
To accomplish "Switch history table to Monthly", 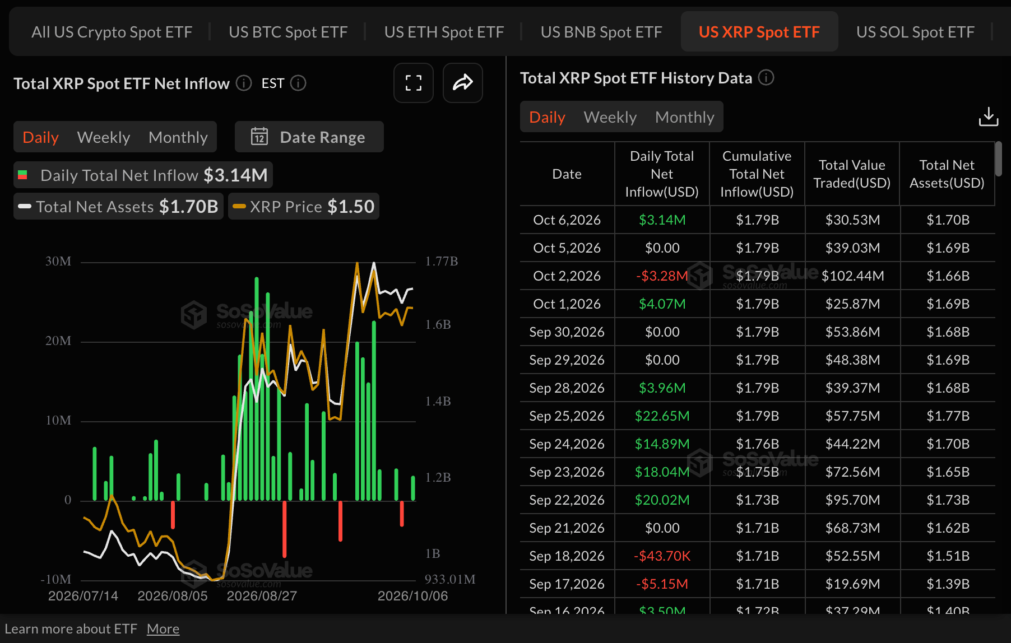I will point(685,117).
